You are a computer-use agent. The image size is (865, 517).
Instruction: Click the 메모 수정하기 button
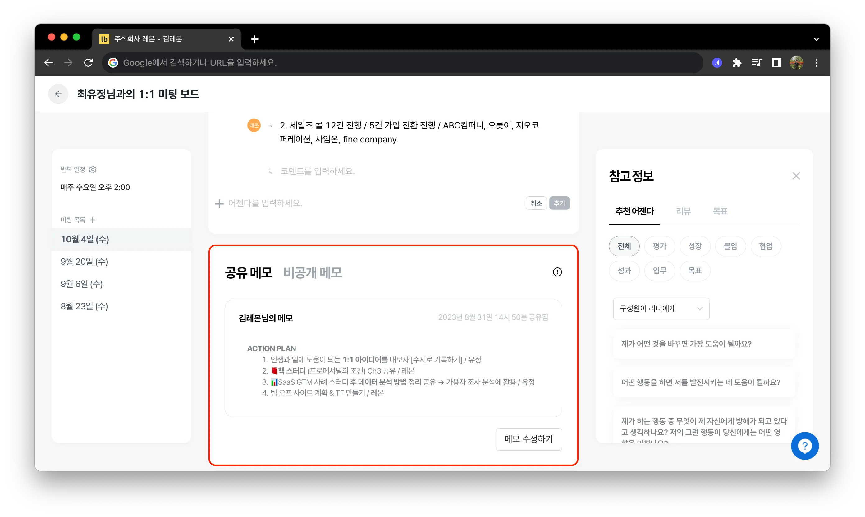point(529,439)
